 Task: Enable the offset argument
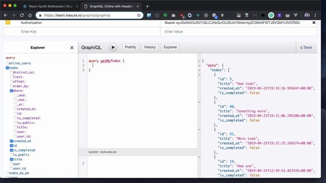(x=11, y=81)
